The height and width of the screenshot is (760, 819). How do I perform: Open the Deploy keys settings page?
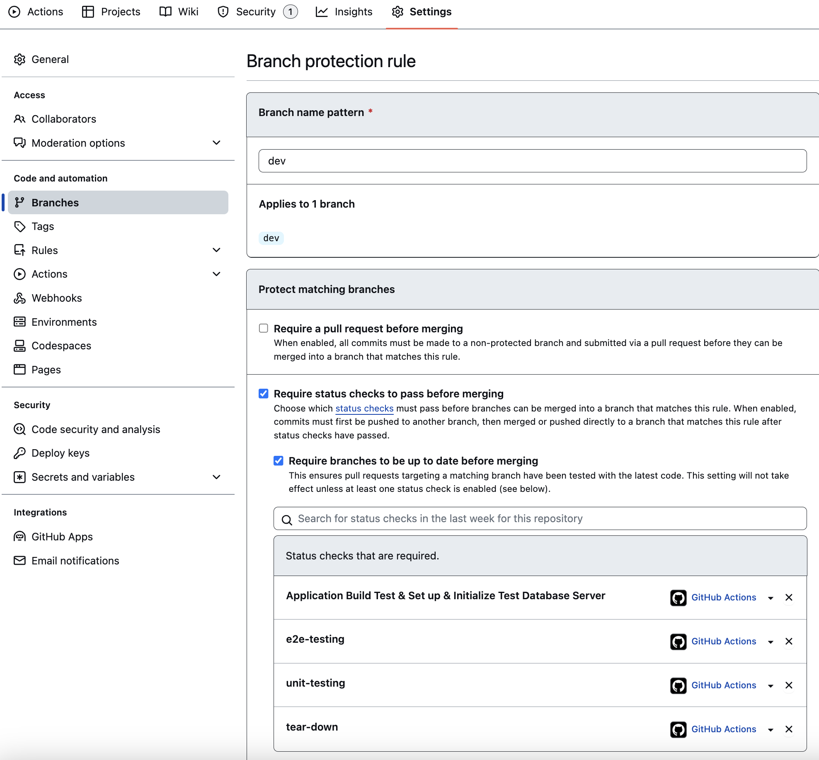(x=61, y=453)
